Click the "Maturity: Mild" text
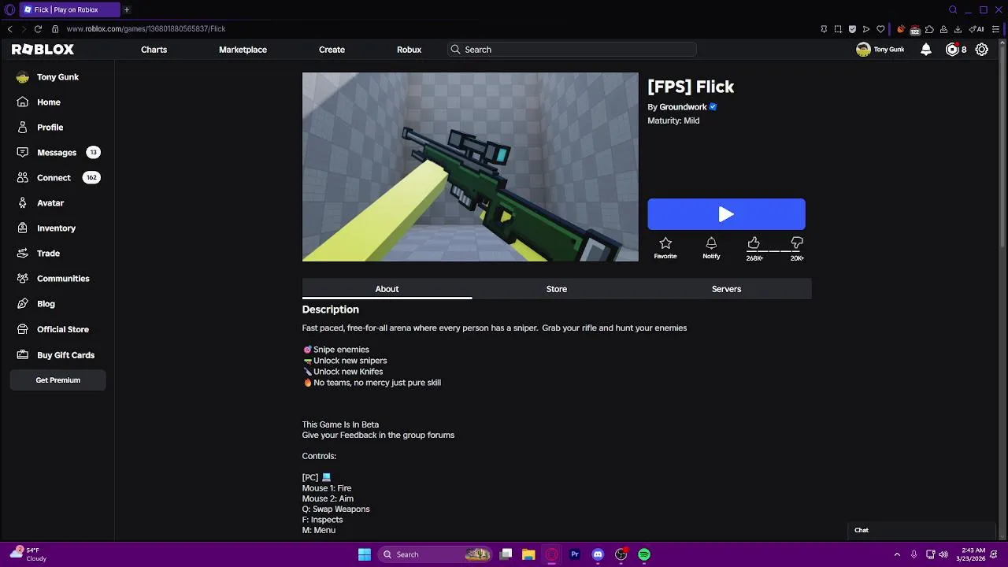The width and height of the screenshot is (1008, 567). point(673,121)
